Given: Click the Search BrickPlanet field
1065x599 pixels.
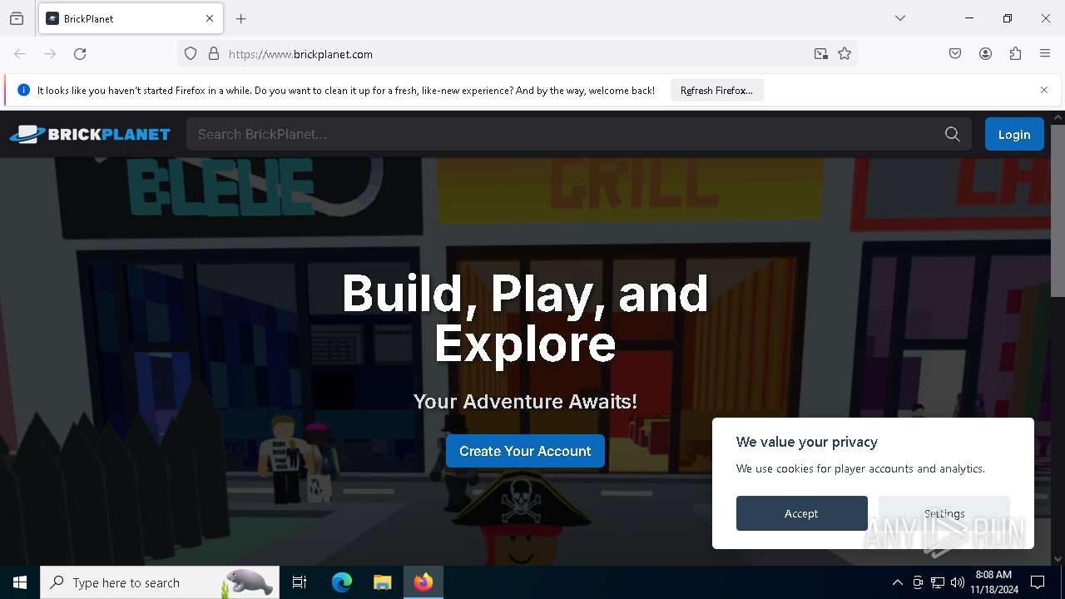Looking at the screenshot, I should tap(578, 134).
